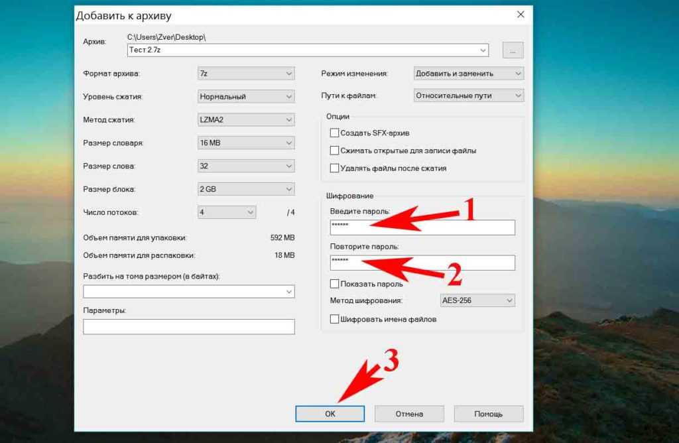The height and width of the screenshot is (443, 679).
Task: Toggle Сжимать открытые для записи файлы
Action: (334, 151)
